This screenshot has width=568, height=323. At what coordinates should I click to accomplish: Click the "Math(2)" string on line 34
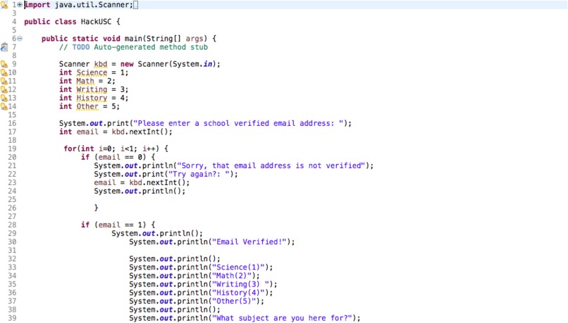[x=232, y=276]
